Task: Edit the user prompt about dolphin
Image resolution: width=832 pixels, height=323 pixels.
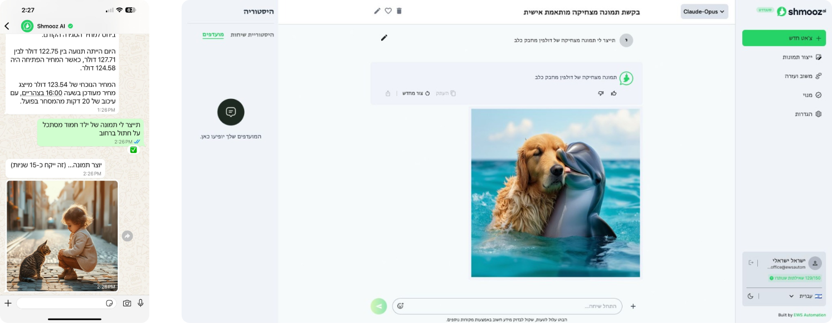Action: (x=384, y=38)
